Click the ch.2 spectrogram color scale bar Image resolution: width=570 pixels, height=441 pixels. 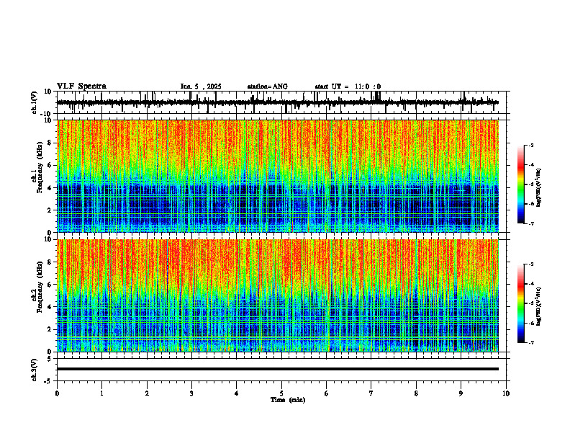[x=521, y=303]
